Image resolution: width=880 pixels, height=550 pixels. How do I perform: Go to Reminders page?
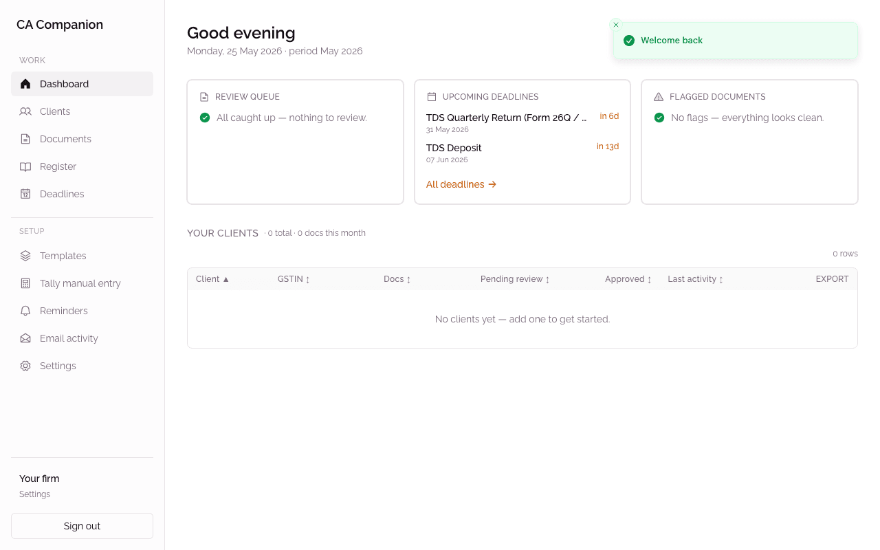pyautogui.click(x=82, y=311)
